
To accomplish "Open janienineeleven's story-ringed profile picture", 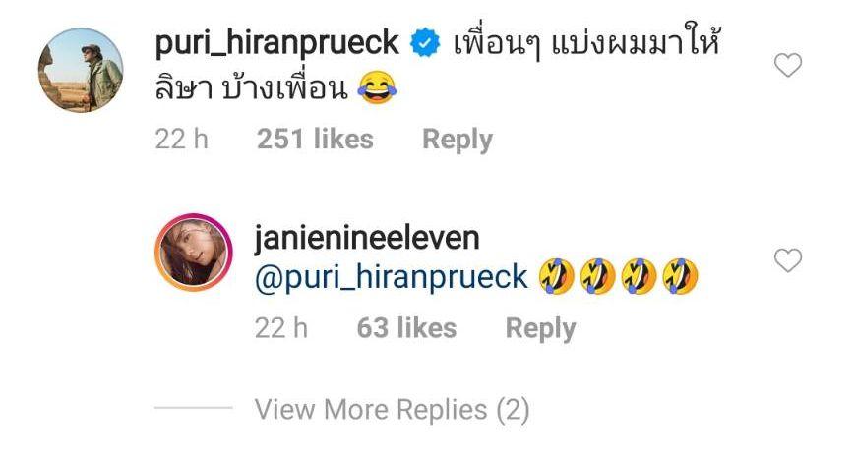I will click(x=194, y=253).
